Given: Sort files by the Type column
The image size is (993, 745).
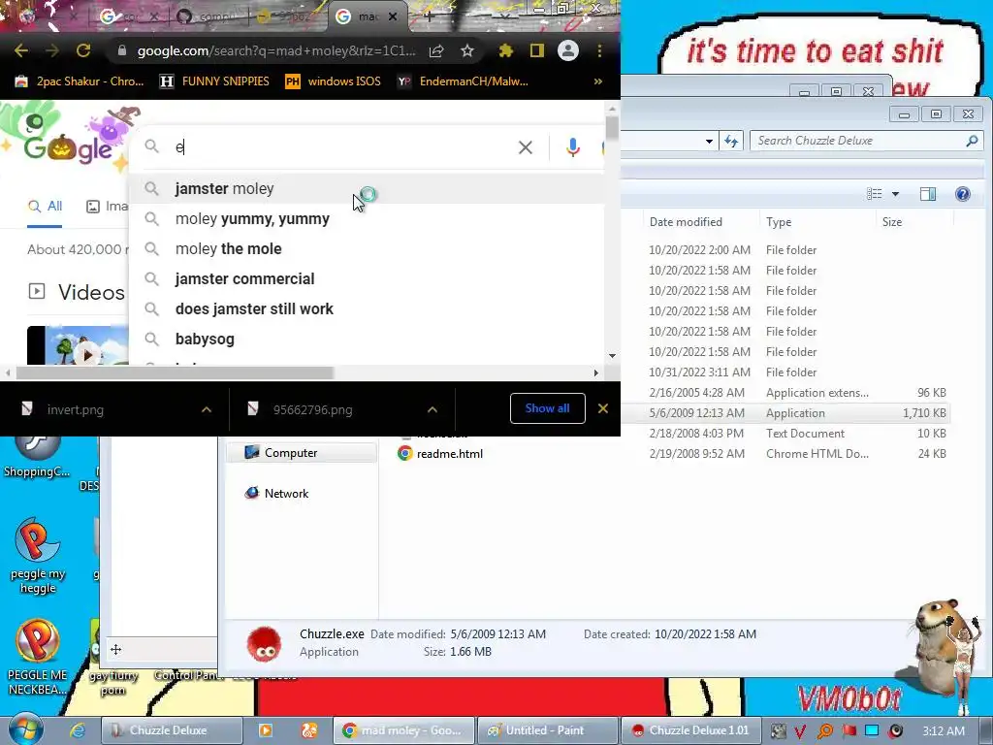Looking at the screenshot, I should click(817, 222).
